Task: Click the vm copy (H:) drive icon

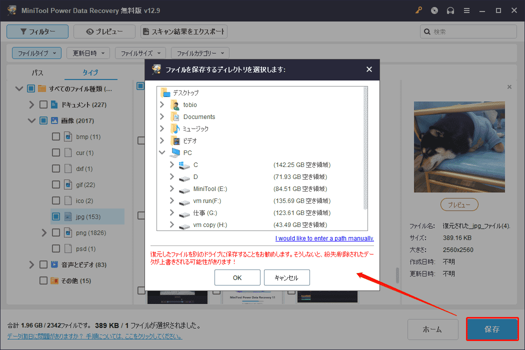Action: pyautogui.click(x=184, y=225)
